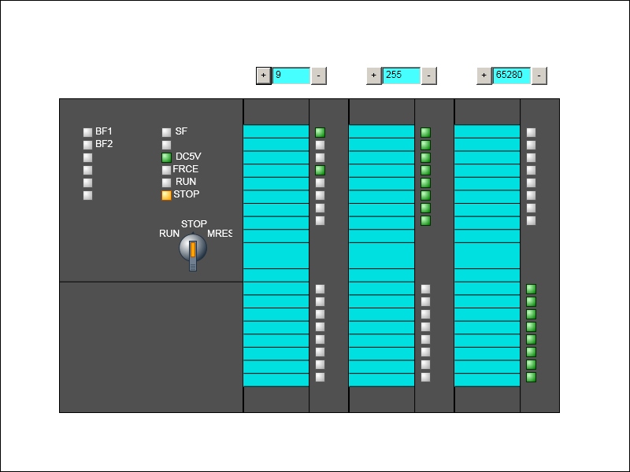
Task: Click topmost green LED of module valued 9
Action: tap(320, 132)
